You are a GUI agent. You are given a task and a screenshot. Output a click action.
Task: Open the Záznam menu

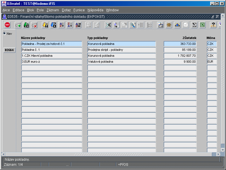click(53, 10)
